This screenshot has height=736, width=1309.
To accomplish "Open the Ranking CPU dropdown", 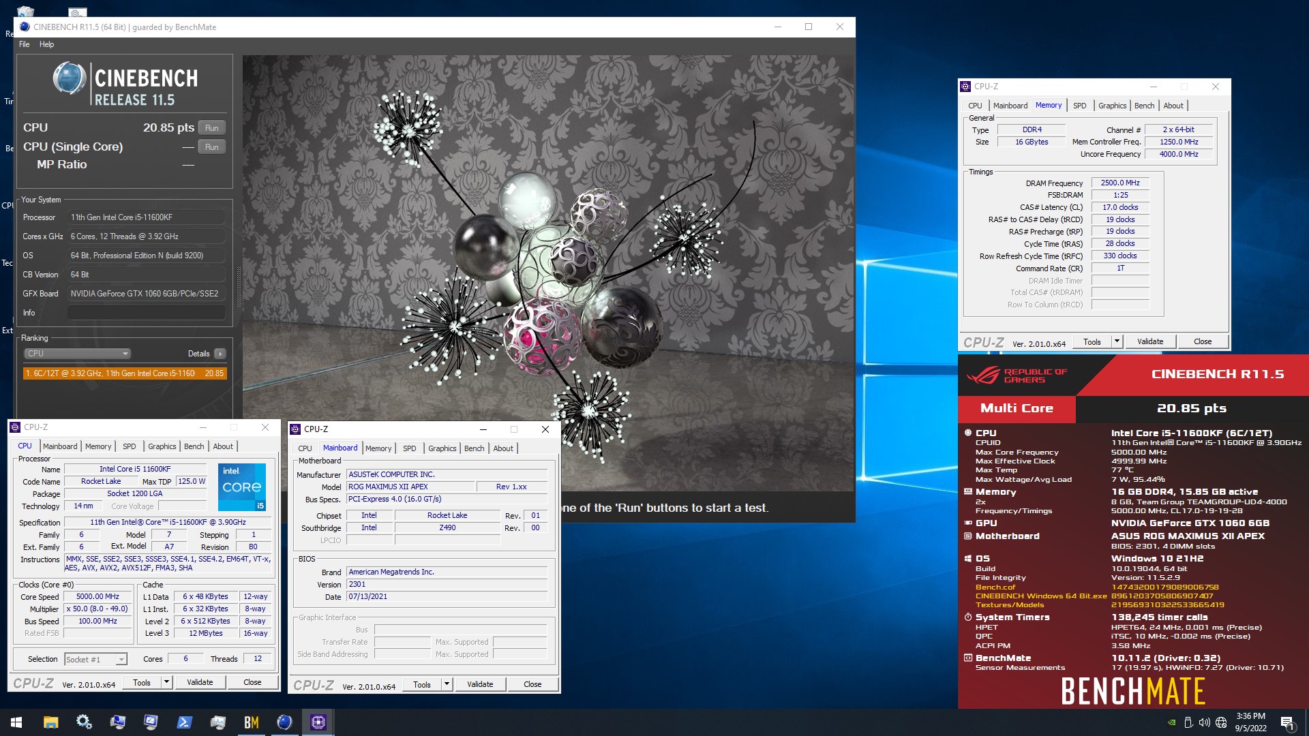I will click(x=77, y=354).
